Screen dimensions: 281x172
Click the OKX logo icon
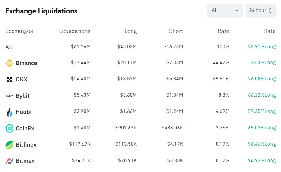click(10, 79)
